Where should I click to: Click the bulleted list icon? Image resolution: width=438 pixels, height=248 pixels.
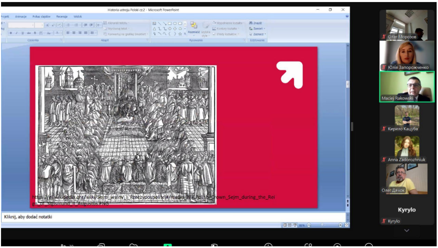[68, 25]
